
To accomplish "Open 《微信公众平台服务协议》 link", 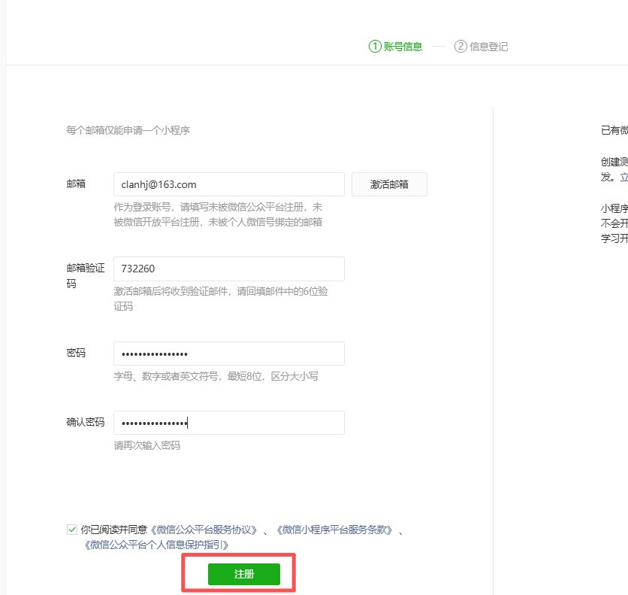I will [204, 530].
